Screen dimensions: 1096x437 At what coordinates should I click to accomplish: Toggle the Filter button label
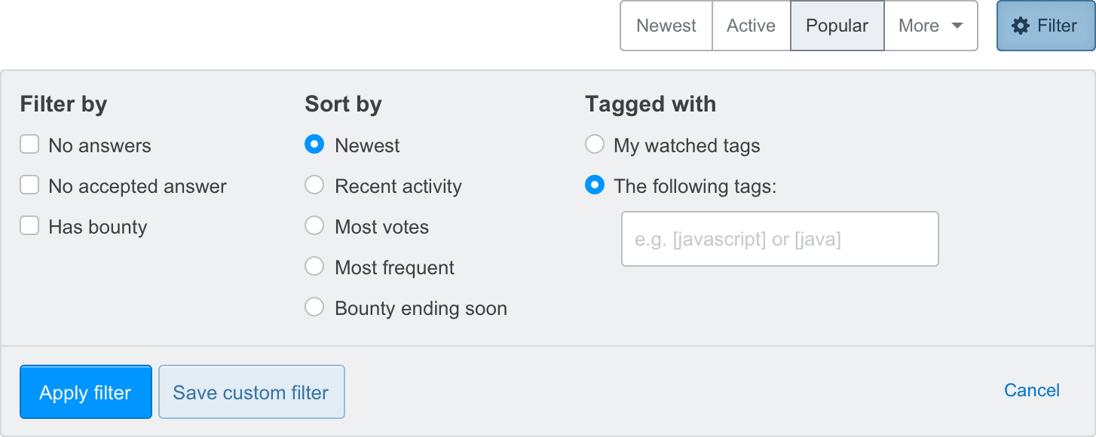tap(1057, 26)
